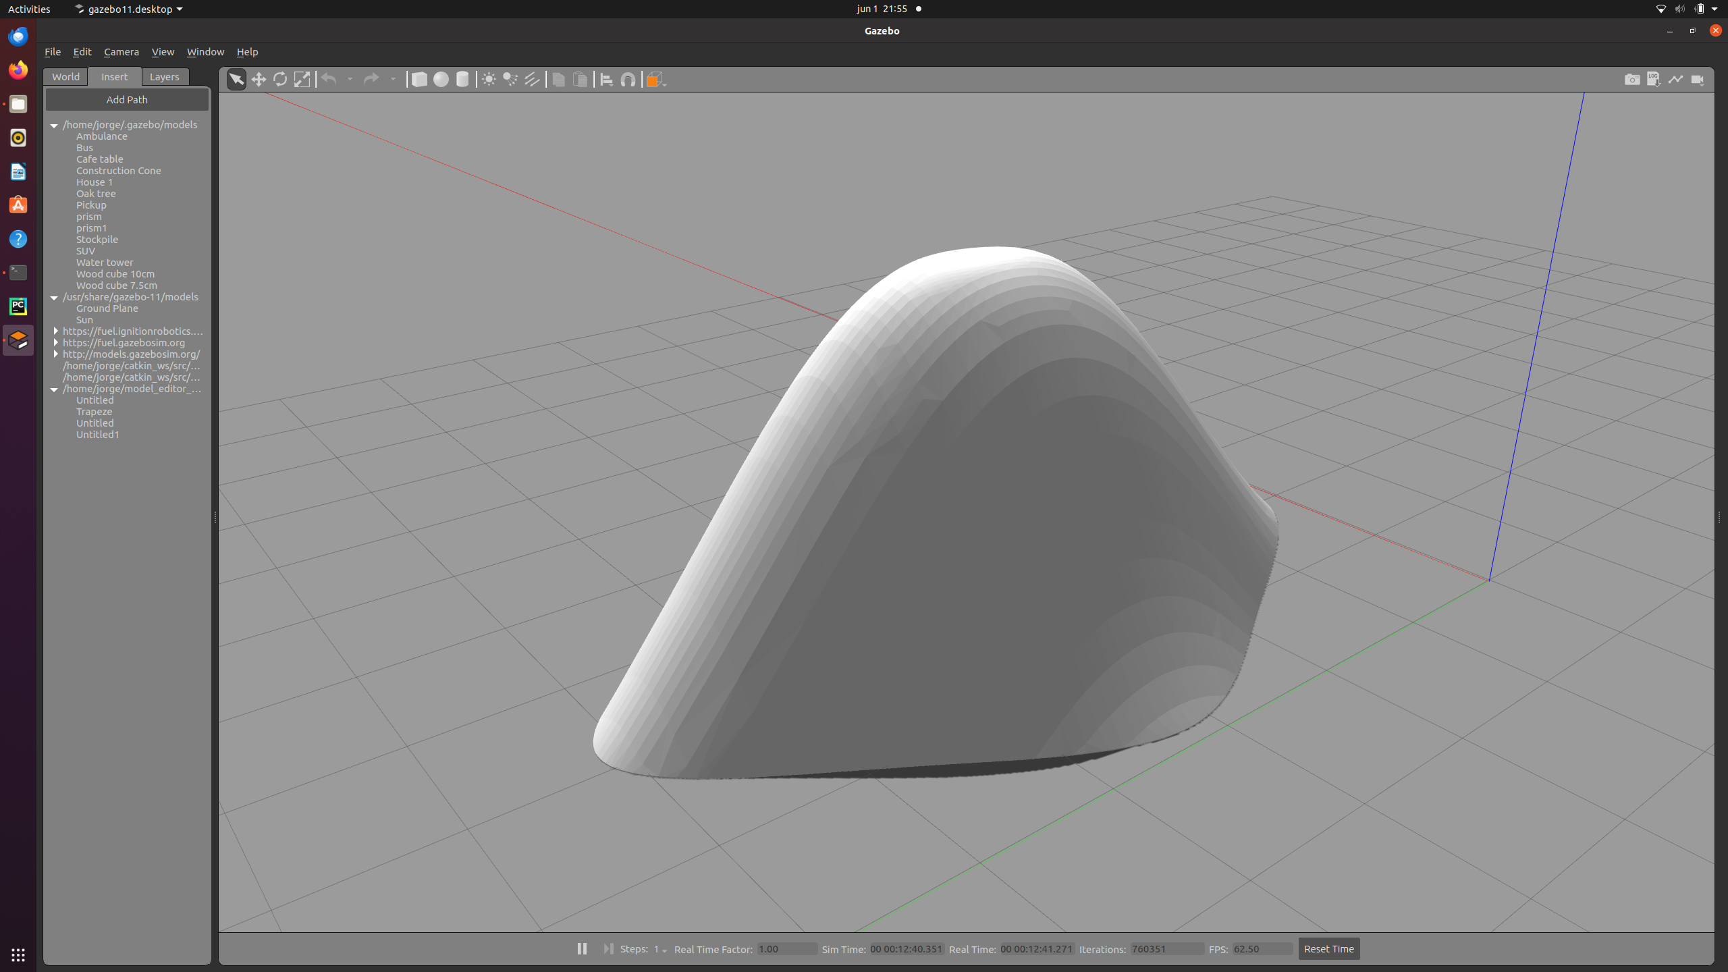Image resolution: width=1728 pixels, height=972 pixels.
Task: Toggle the snap magnet tool
Action: [628, 80]
